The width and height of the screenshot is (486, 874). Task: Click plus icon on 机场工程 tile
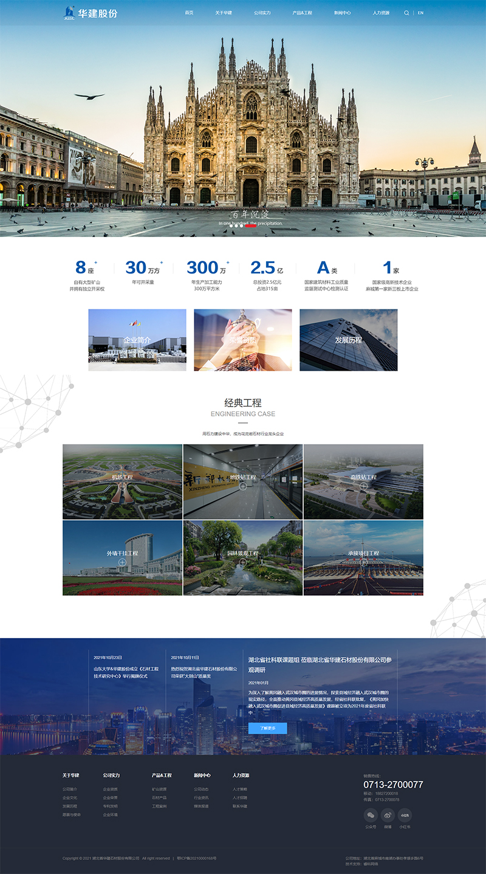pos(122,486)
